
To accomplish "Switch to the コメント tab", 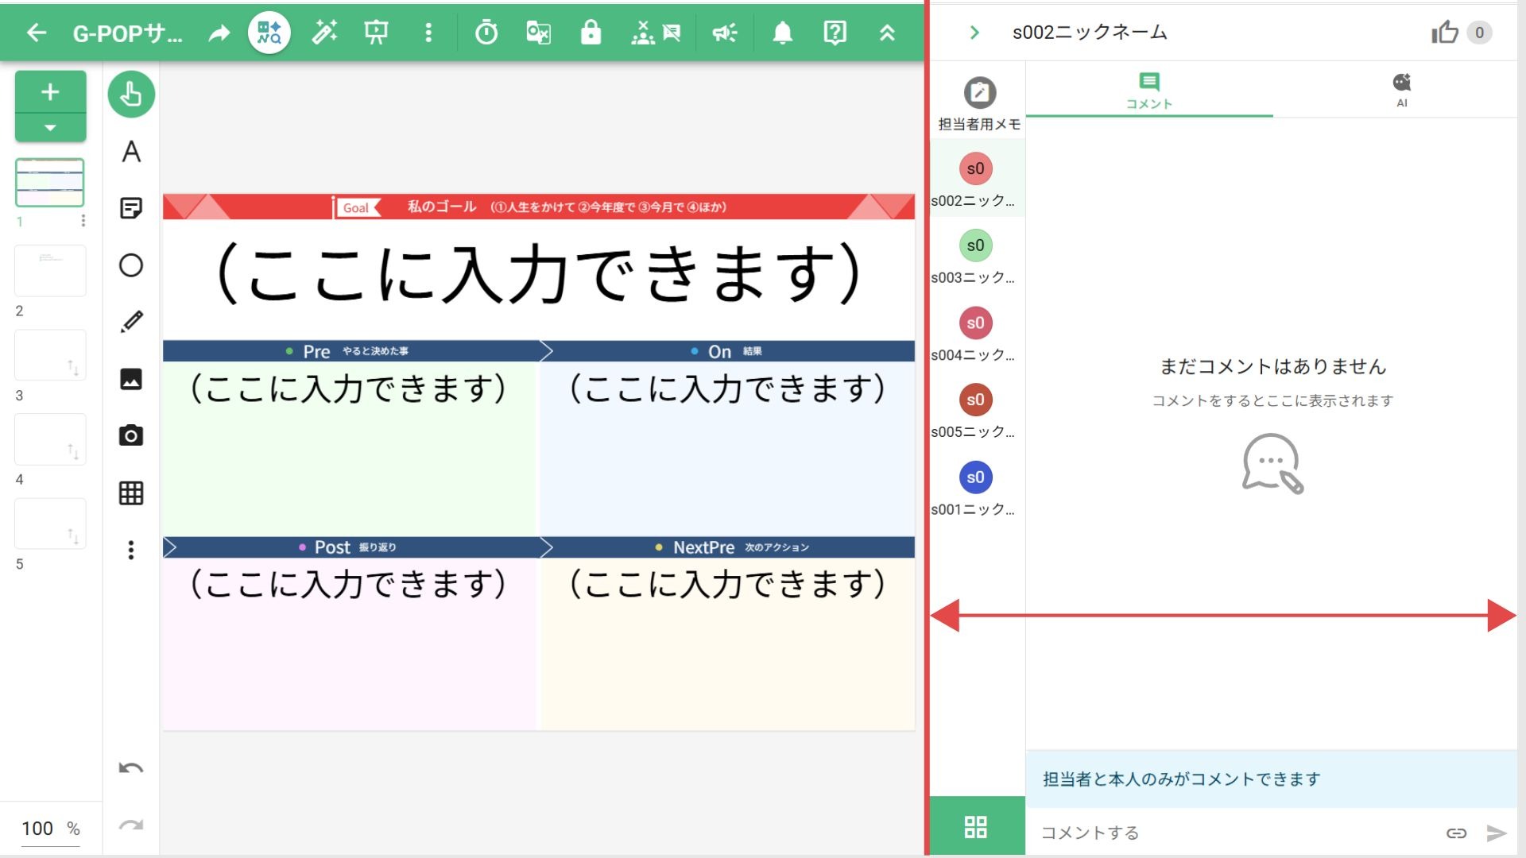I will (1149, 91).
